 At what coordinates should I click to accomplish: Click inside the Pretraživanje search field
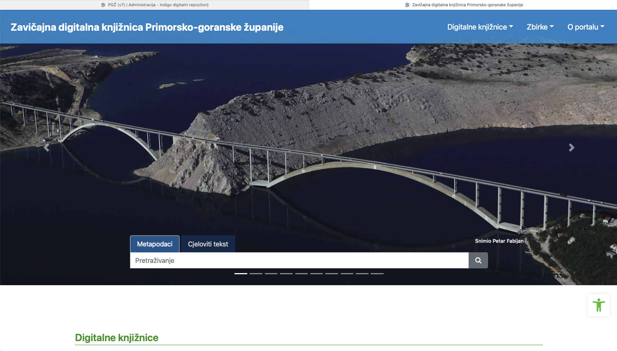293,260
